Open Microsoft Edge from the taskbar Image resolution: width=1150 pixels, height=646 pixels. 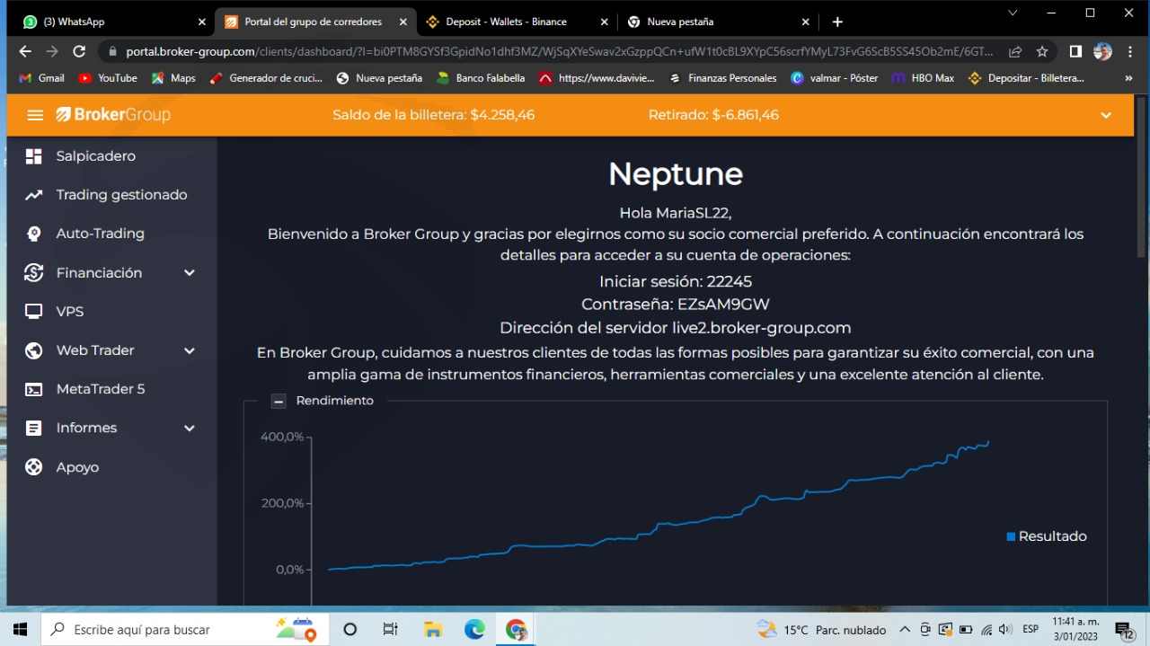[x=474, y=629]
